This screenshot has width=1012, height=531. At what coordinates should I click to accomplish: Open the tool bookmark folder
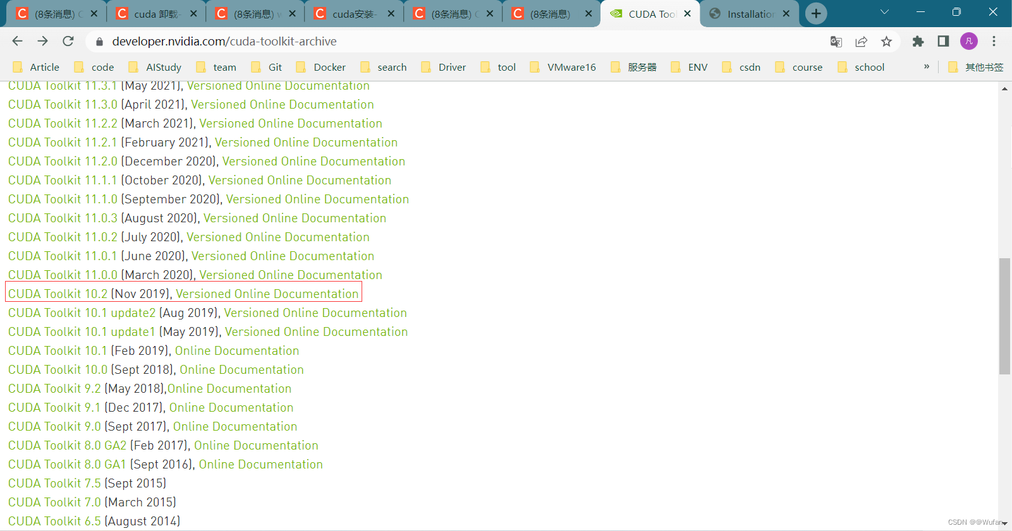(499, 67)
